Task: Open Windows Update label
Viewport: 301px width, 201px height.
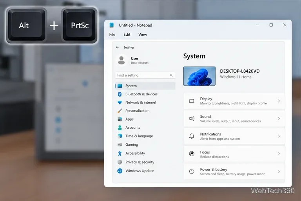Action: pos(140,171)
